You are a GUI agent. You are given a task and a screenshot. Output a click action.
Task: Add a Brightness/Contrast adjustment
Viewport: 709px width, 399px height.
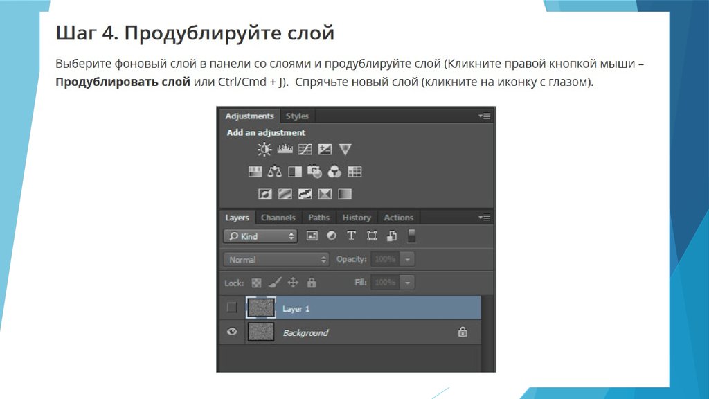pyautogui.click(x=264, y=149)
